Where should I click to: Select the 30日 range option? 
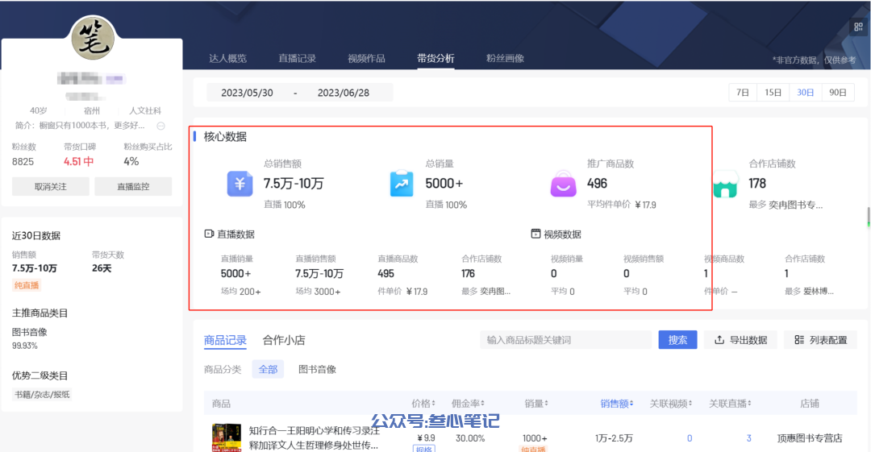pyautogui.click(x=806, y=92)
